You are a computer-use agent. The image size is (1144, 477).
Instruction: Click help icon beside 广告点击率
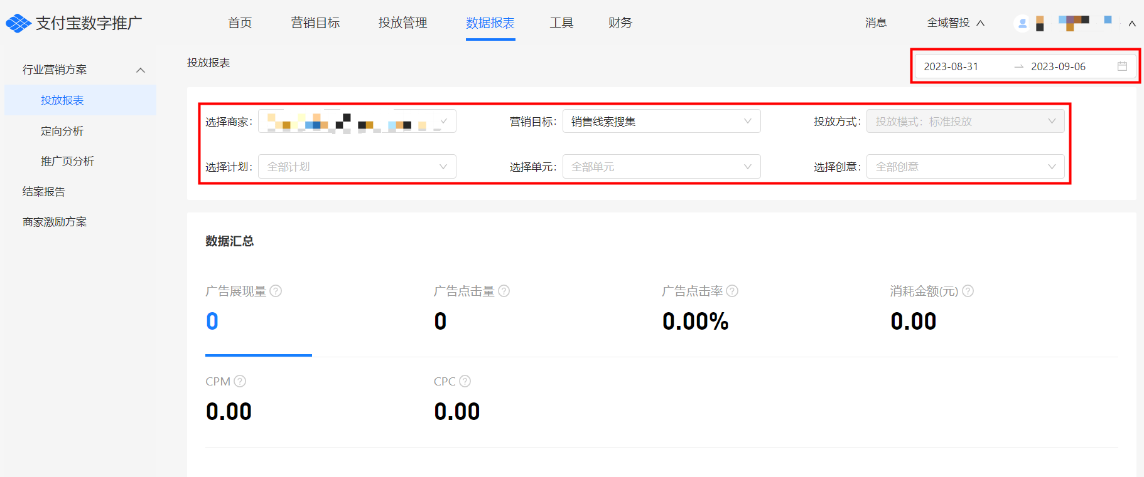(x=732, y=291)
